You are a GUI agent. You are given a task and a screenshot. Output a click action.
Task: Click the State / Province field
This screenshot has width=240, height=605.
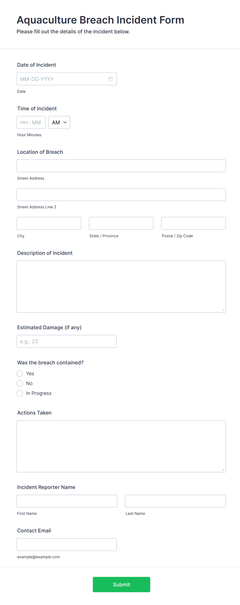pos(121,223)
